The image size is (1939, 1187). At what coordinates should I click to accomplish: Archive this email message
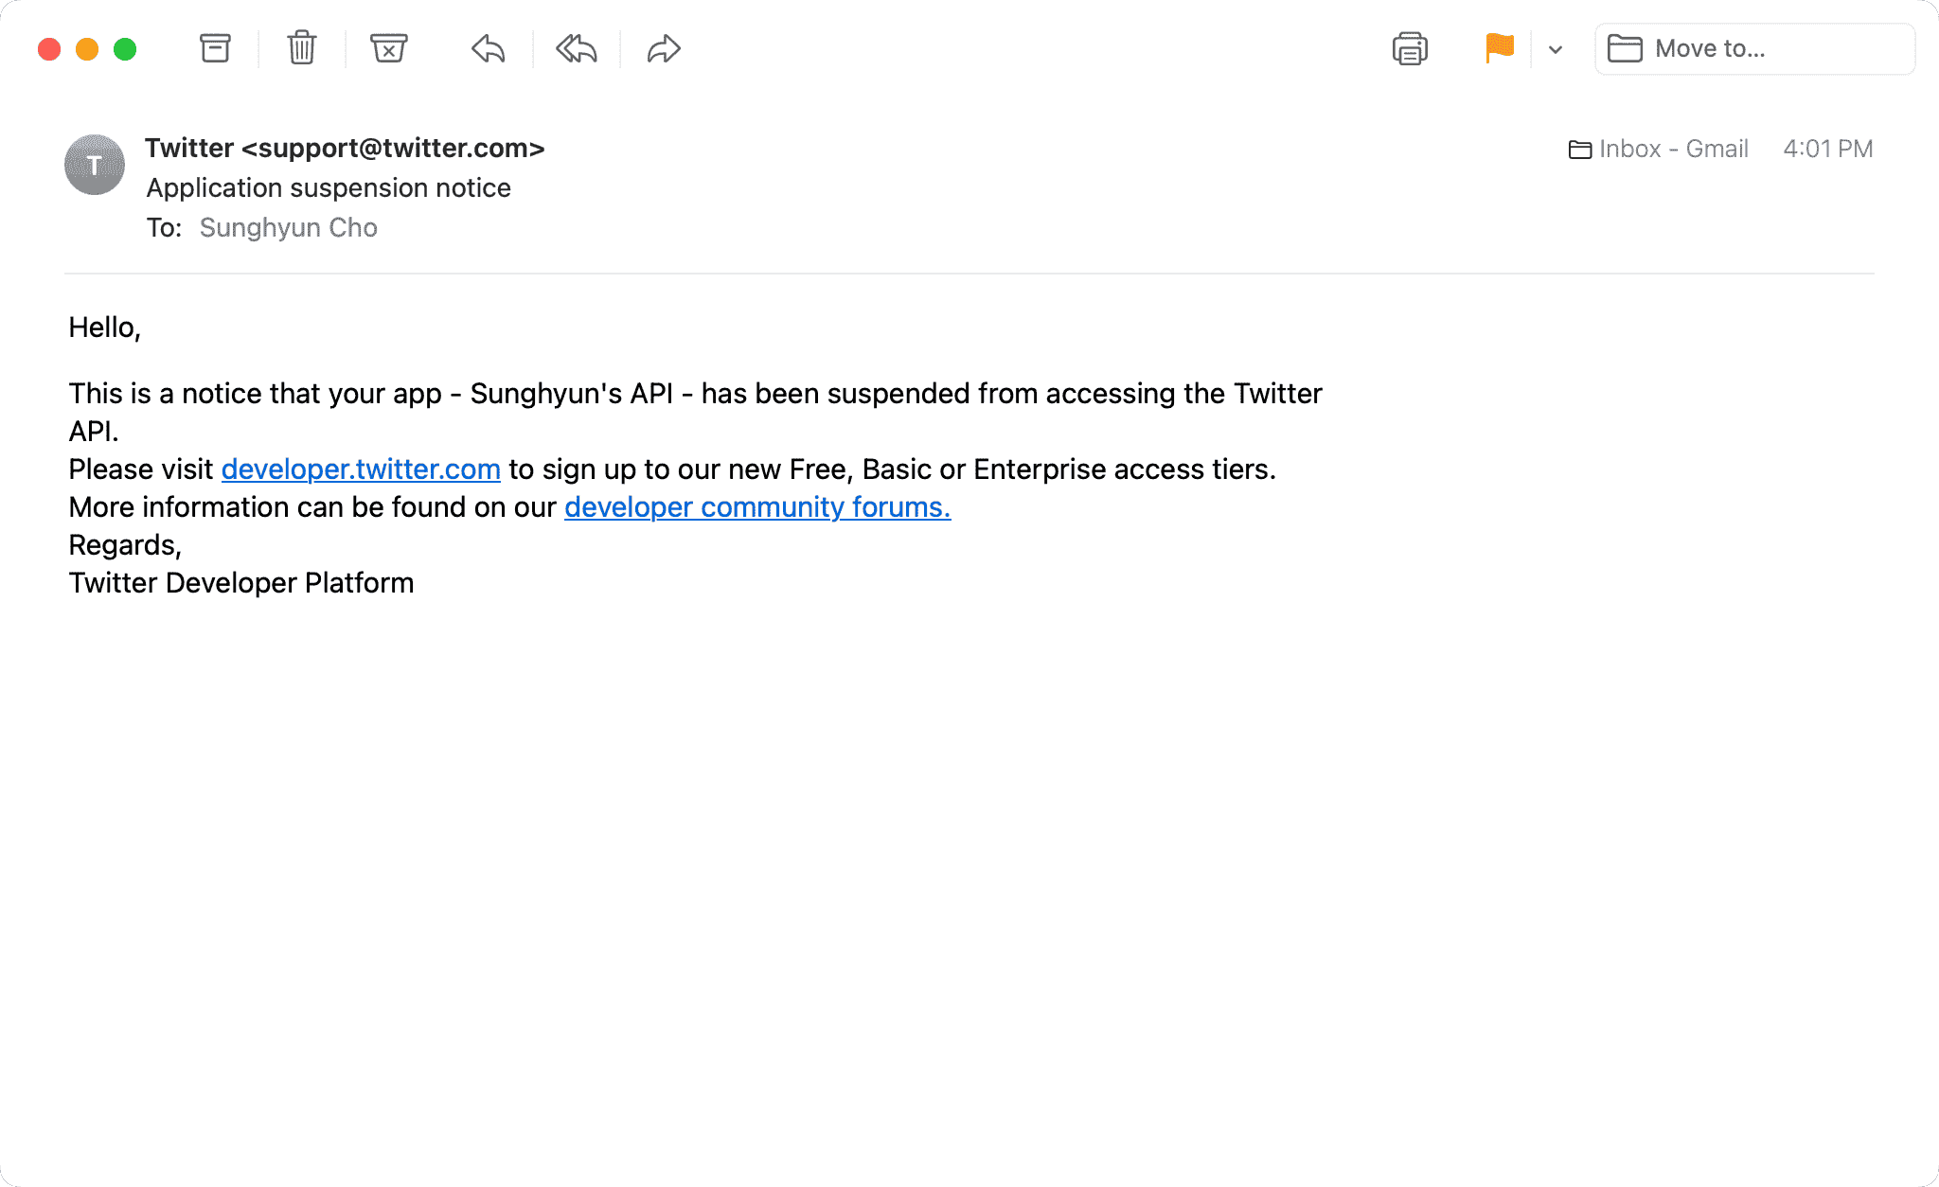point(215,48)
